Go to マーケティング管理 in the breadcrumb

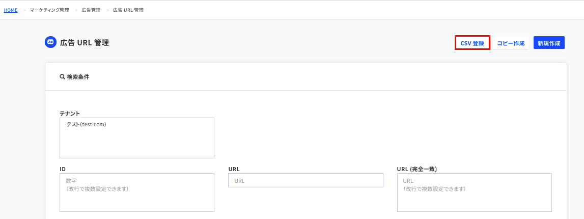tap(49, 10)
